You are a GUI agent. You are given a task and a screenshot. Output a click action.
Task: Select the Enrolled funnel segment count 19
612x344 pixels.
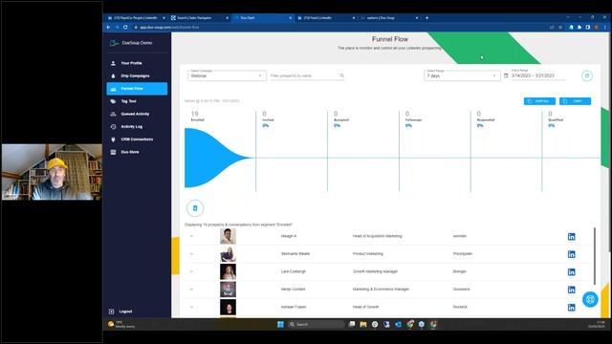tap(197, 116)
